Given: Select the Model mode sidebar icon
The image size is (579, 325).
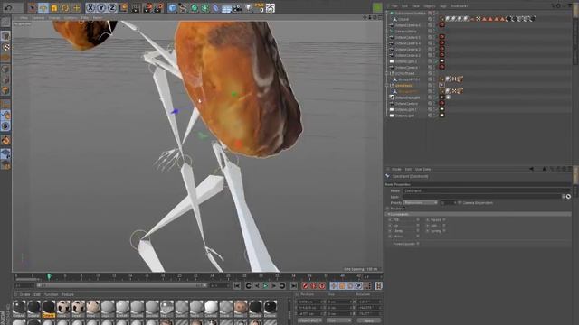Looking at the screenshot, I should click(x=5, y=36).
